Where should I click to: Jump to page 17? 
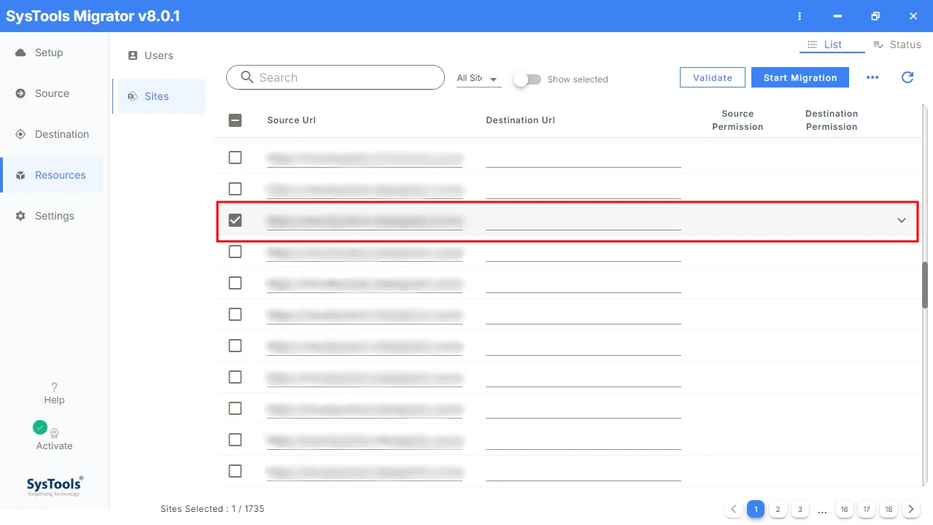point(866,509)
